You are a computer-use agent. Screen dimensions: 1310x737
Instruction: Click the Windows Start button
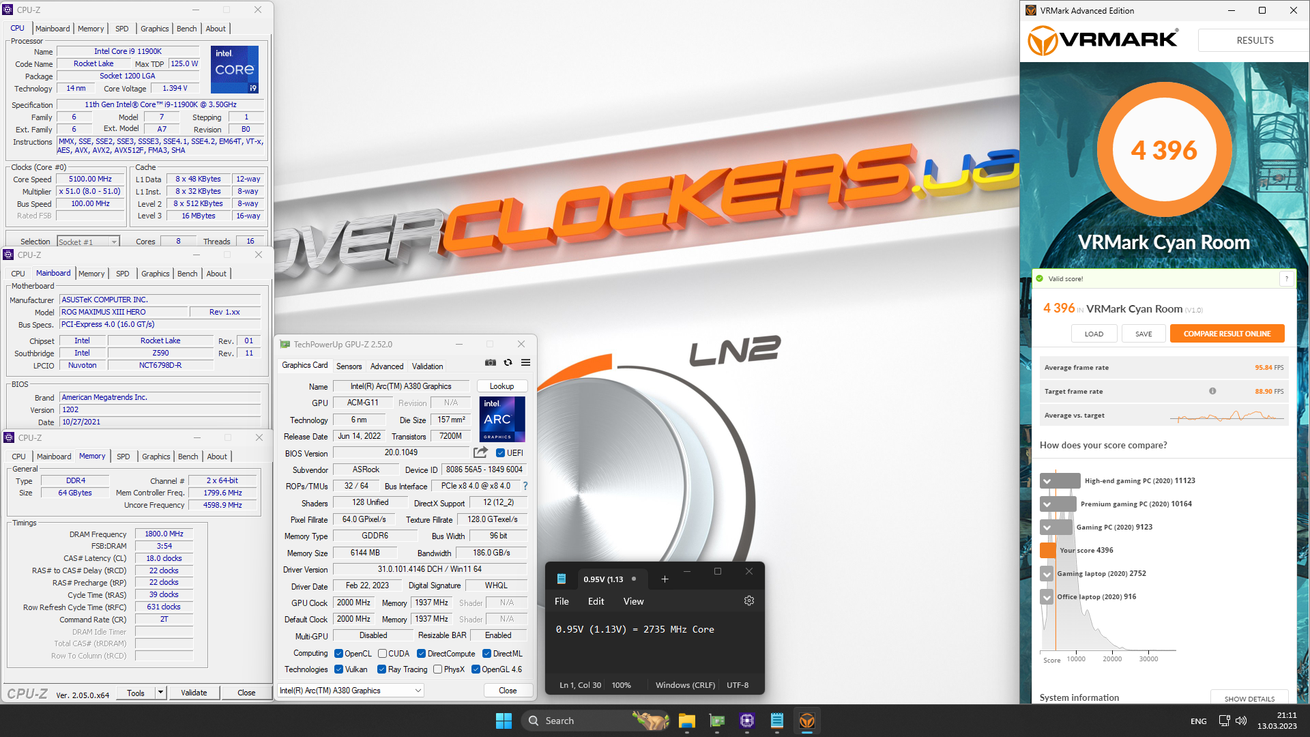(504, 721)
